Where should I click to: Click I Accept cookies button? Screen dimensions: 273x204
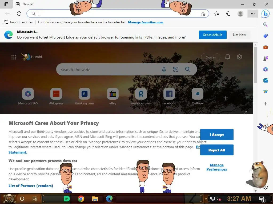(x=217, y=135)
